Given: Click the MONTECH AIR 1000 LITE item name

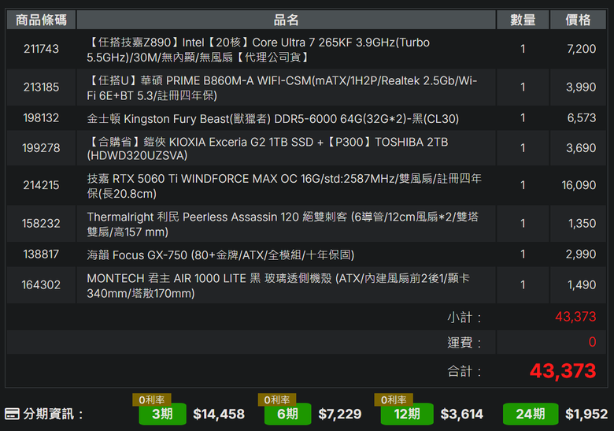Looking at the screenshot, I should click(x=279, y=286).
